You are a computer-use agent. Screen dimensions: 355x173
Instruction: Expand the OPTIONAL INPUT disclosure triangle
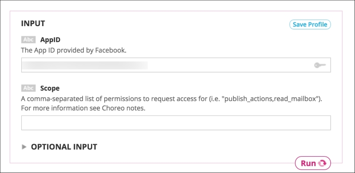coord(24,147)
